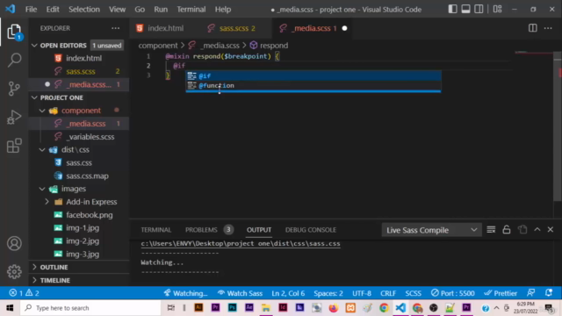
Task: Select Live Sass Compile output dropdown
Action: 431,230
